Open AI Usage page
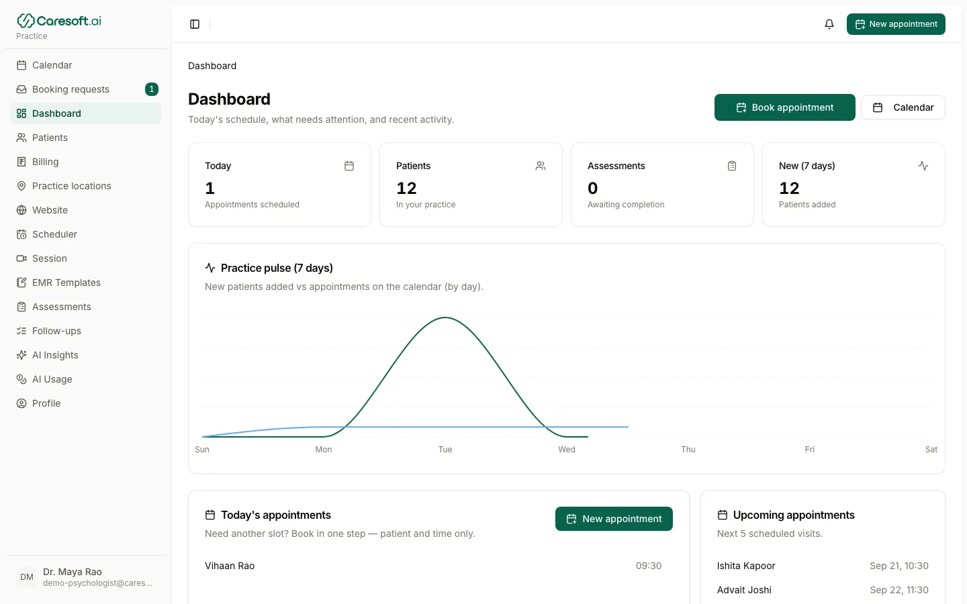 (86, 379)
